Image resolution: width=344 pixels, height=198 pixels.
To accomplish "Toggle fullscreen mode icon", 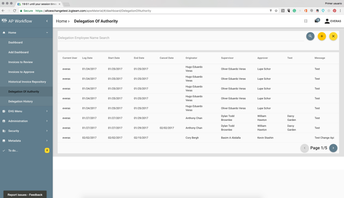I will (x=306, y=21).
